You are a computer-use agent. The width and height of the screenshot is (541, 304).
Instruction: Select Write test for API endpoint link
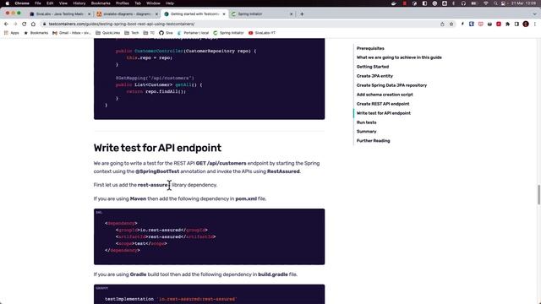[x=384, y=113]
